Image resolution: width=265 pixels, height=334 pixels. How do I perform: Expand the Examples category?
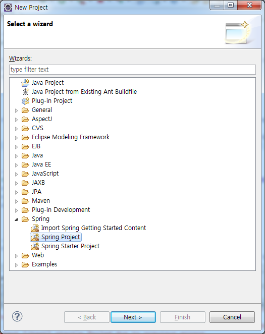[x=16, y=265]
